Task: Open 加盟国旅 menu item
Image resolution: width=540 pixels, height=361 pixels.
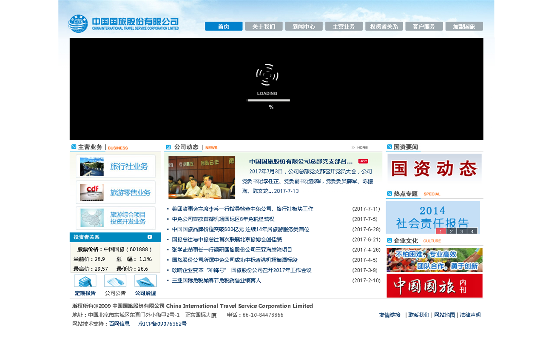Action: [x=464, y=26]
